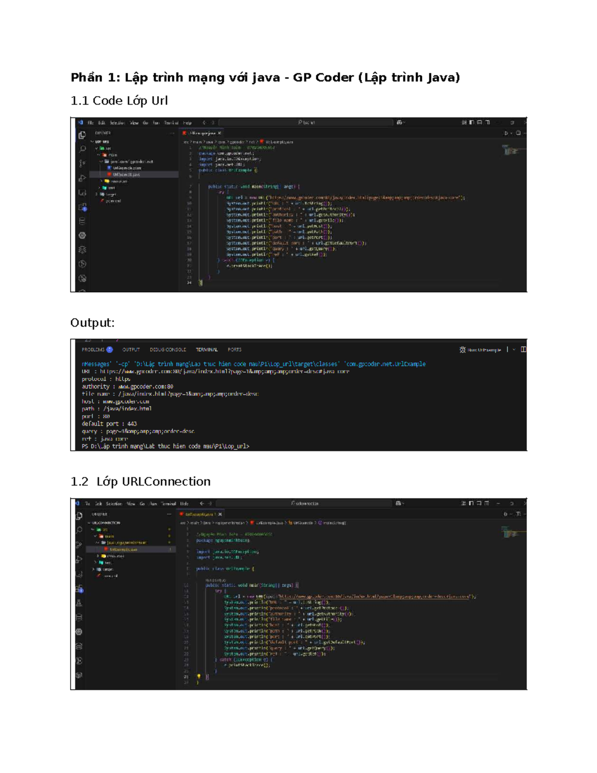Collapse the src folder in the first Explorer tree

pyautogui.click(x=97, y=148)
